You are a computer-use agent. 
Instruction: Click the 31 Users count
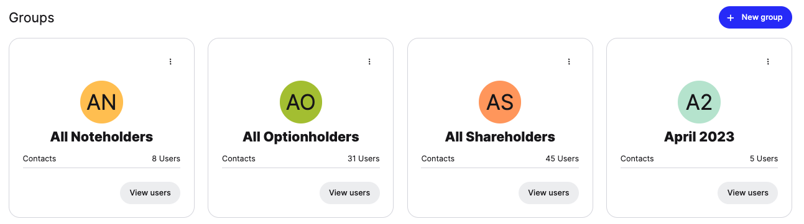[x=363, y=158]
